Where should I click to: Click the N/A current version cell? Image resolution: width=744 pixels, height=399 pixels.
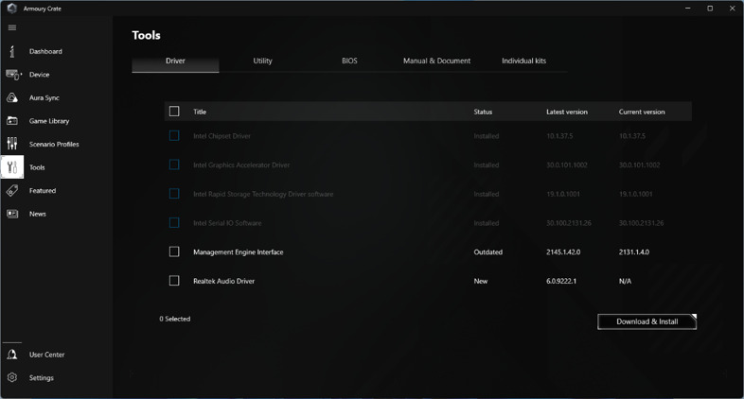point(625,281)
